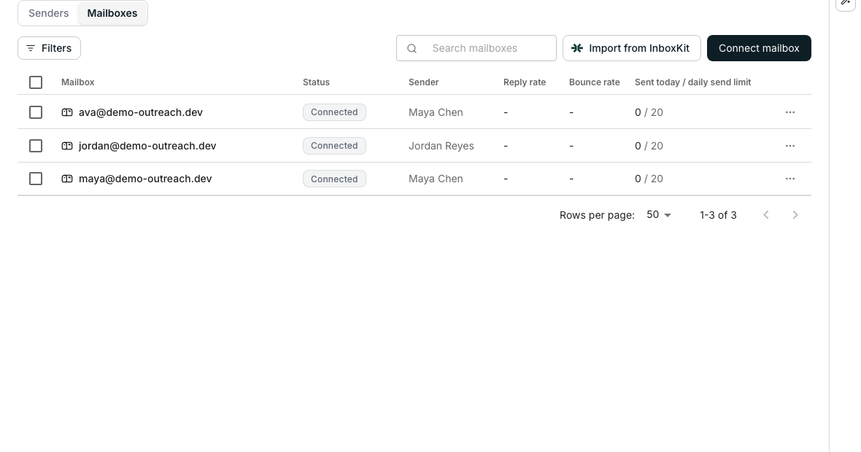Click the Bounce rate column header
The image size is (861, 452).
(x=594, y=82)
